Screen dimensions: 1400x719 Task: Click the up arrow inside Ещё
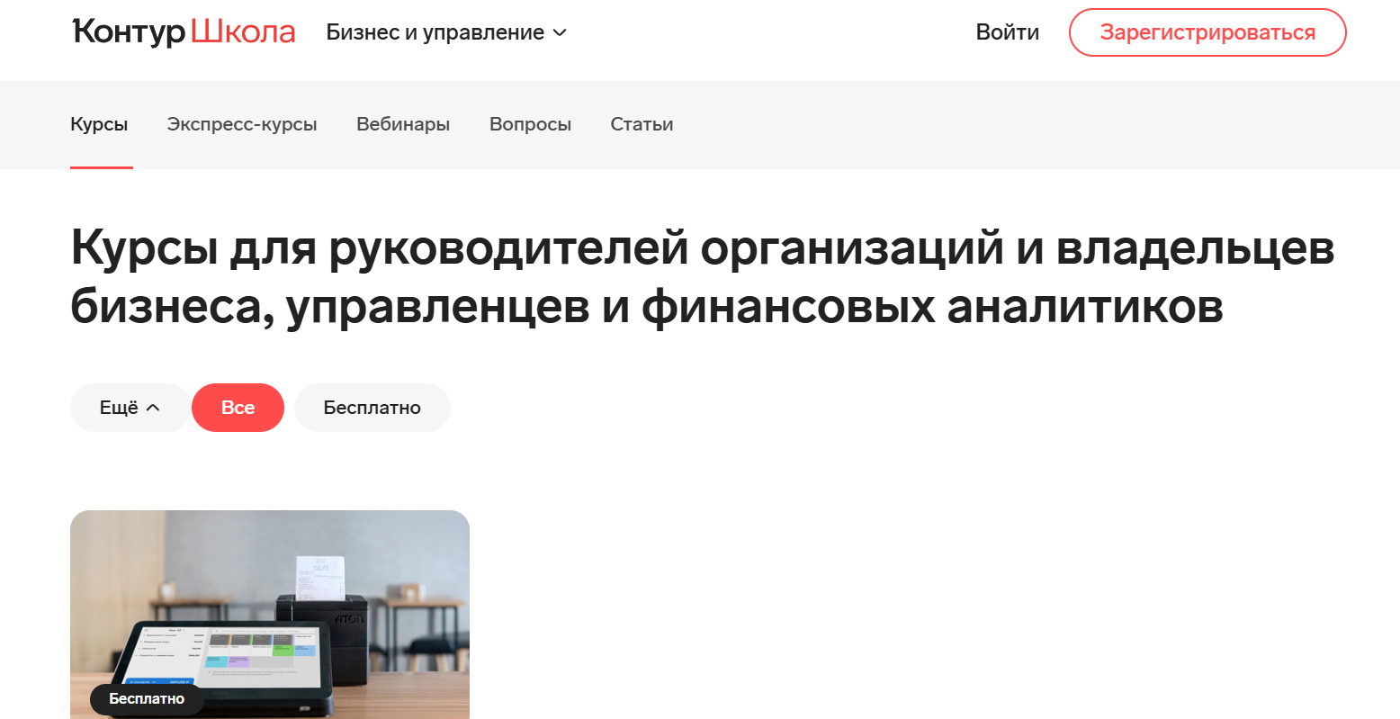pos(153,408)
